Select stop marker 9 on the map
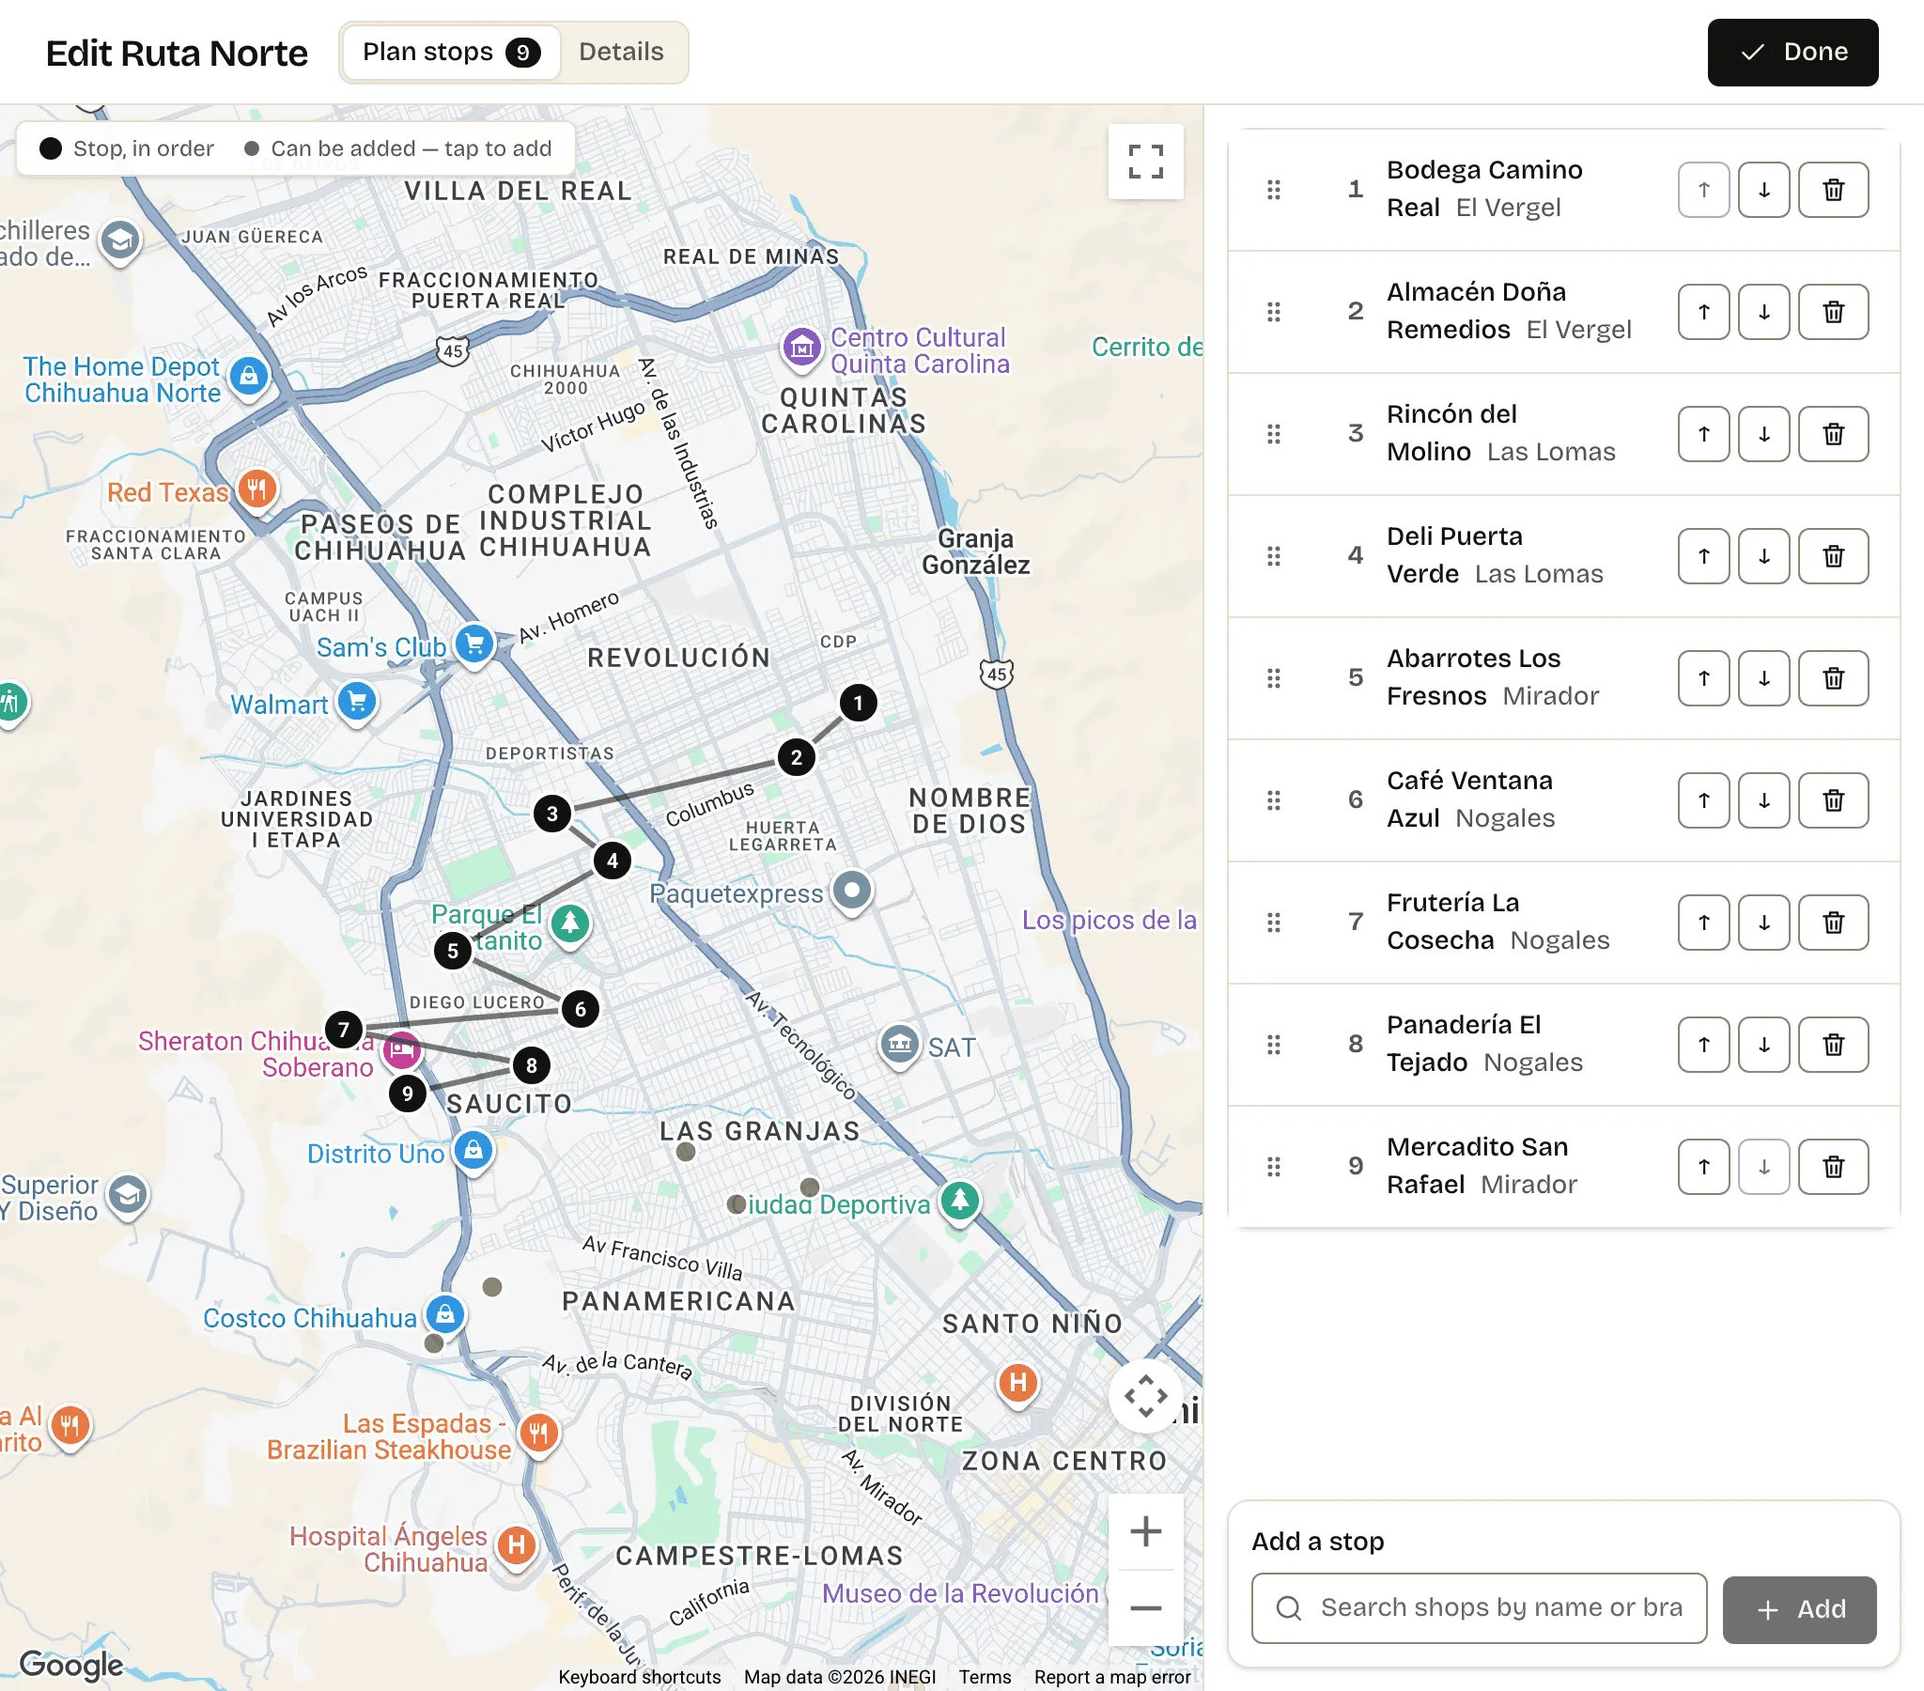 point(407,1094)
